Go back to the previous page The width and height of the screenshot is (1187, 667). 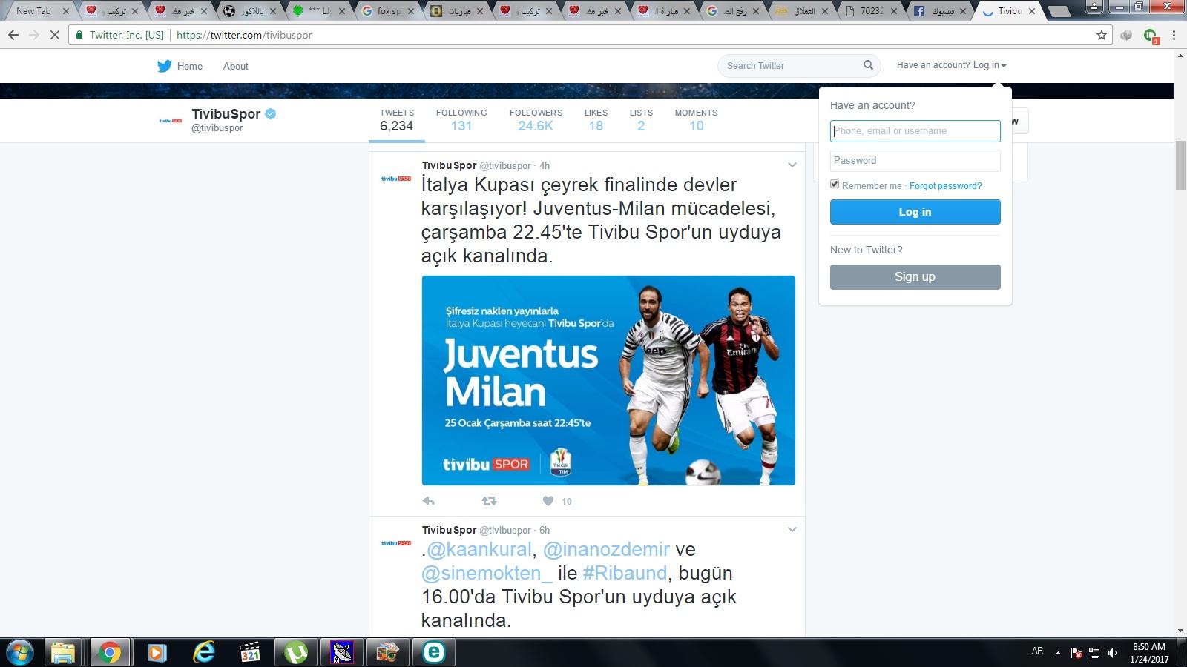pos(13,35)
